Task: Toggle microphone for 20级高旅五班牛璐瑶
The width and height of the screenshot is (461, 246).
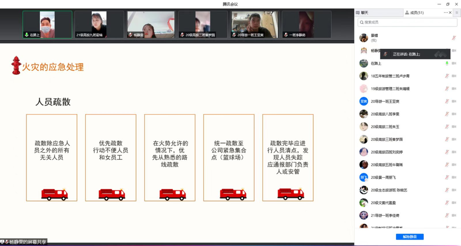Action: click(x=447, y=165)
